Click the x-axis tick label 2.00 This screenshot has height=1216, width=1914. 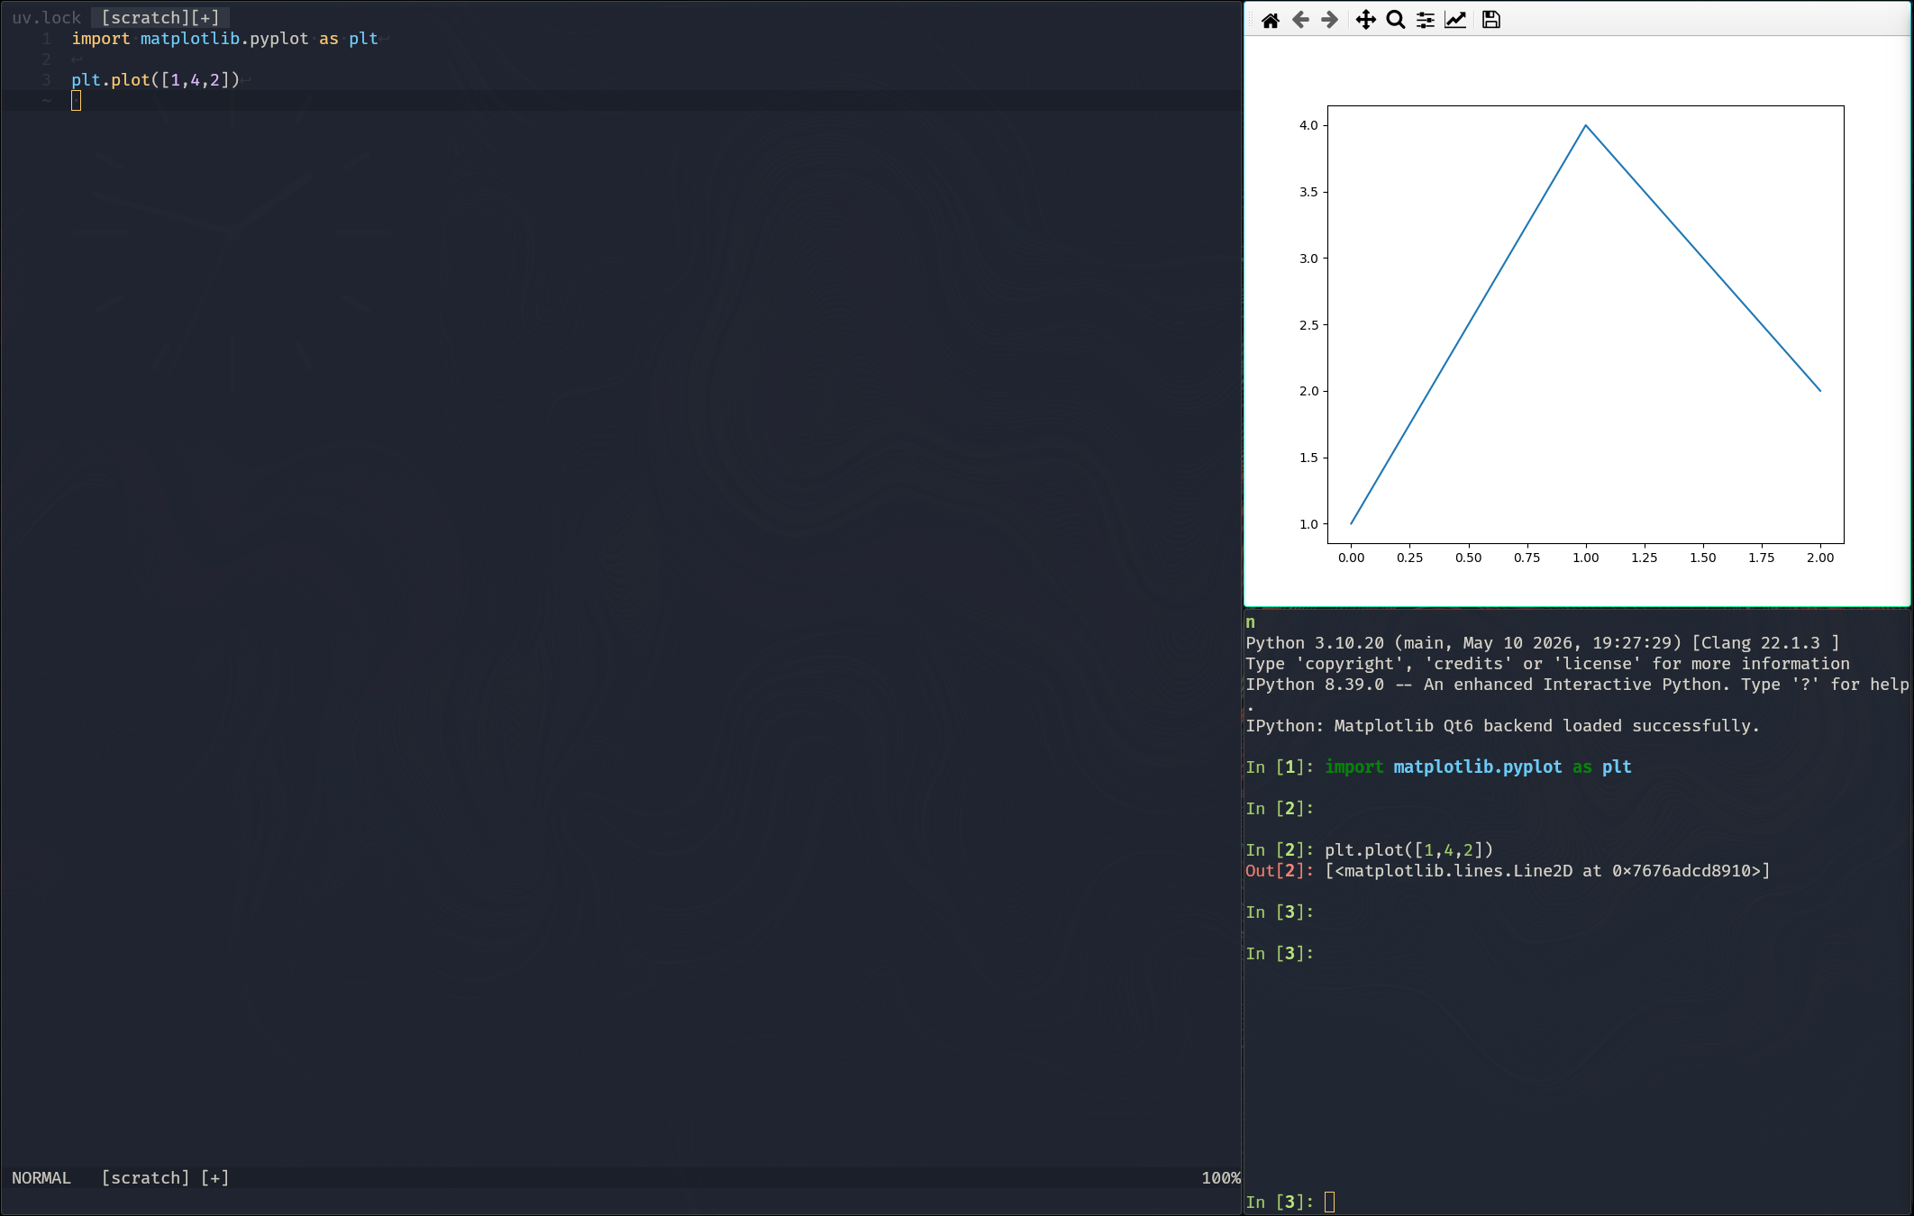click(1820, 558)
